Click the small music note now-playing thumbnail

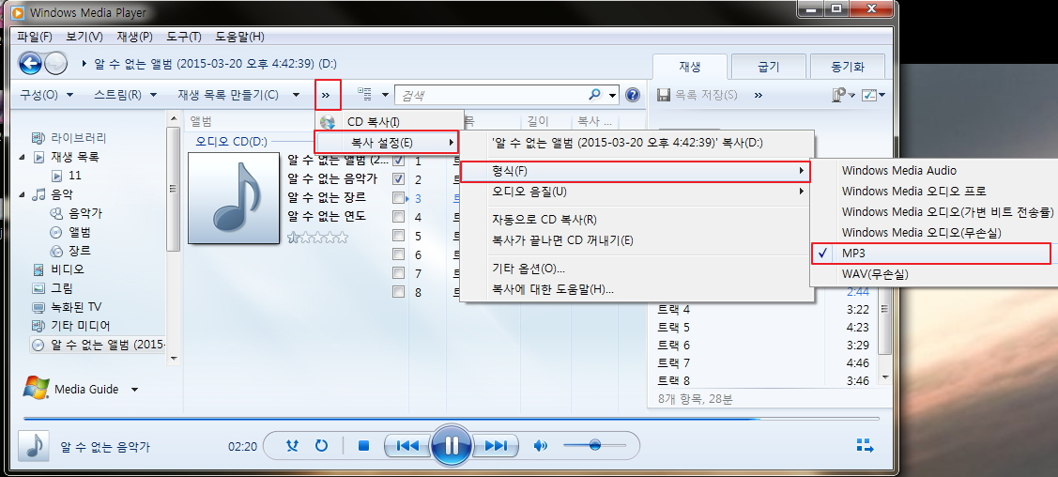pyautogui.click(x=33, y=447)
